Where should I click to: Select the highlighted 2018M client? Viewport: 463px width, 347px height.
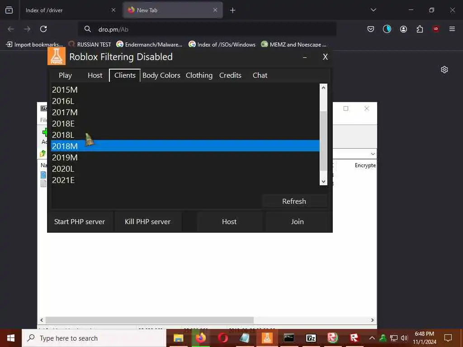pyautogui.click(x=185, y=146)
